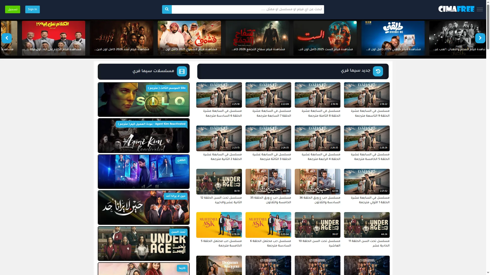Open the title link for في السابعة عشرة الحلقة 3
This screenshot has width=490, height=275.
[x=272, y=157]
